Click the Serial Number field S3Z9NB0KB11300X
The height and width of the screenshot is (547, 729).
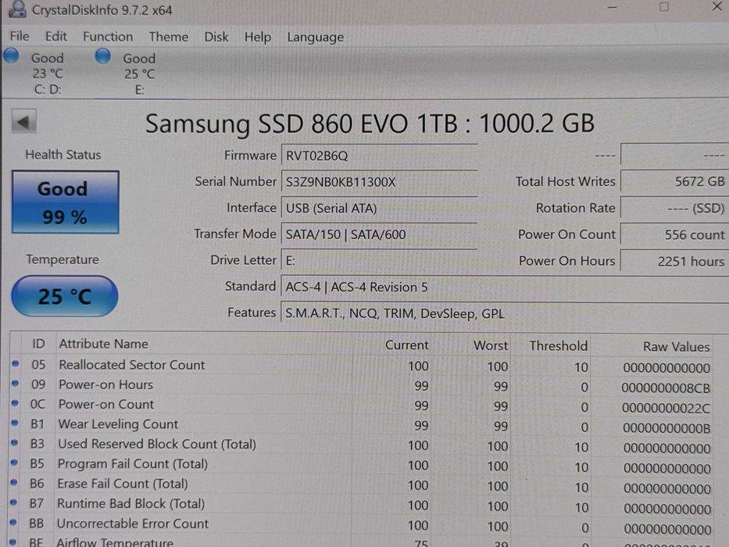(x=379, y=182)
